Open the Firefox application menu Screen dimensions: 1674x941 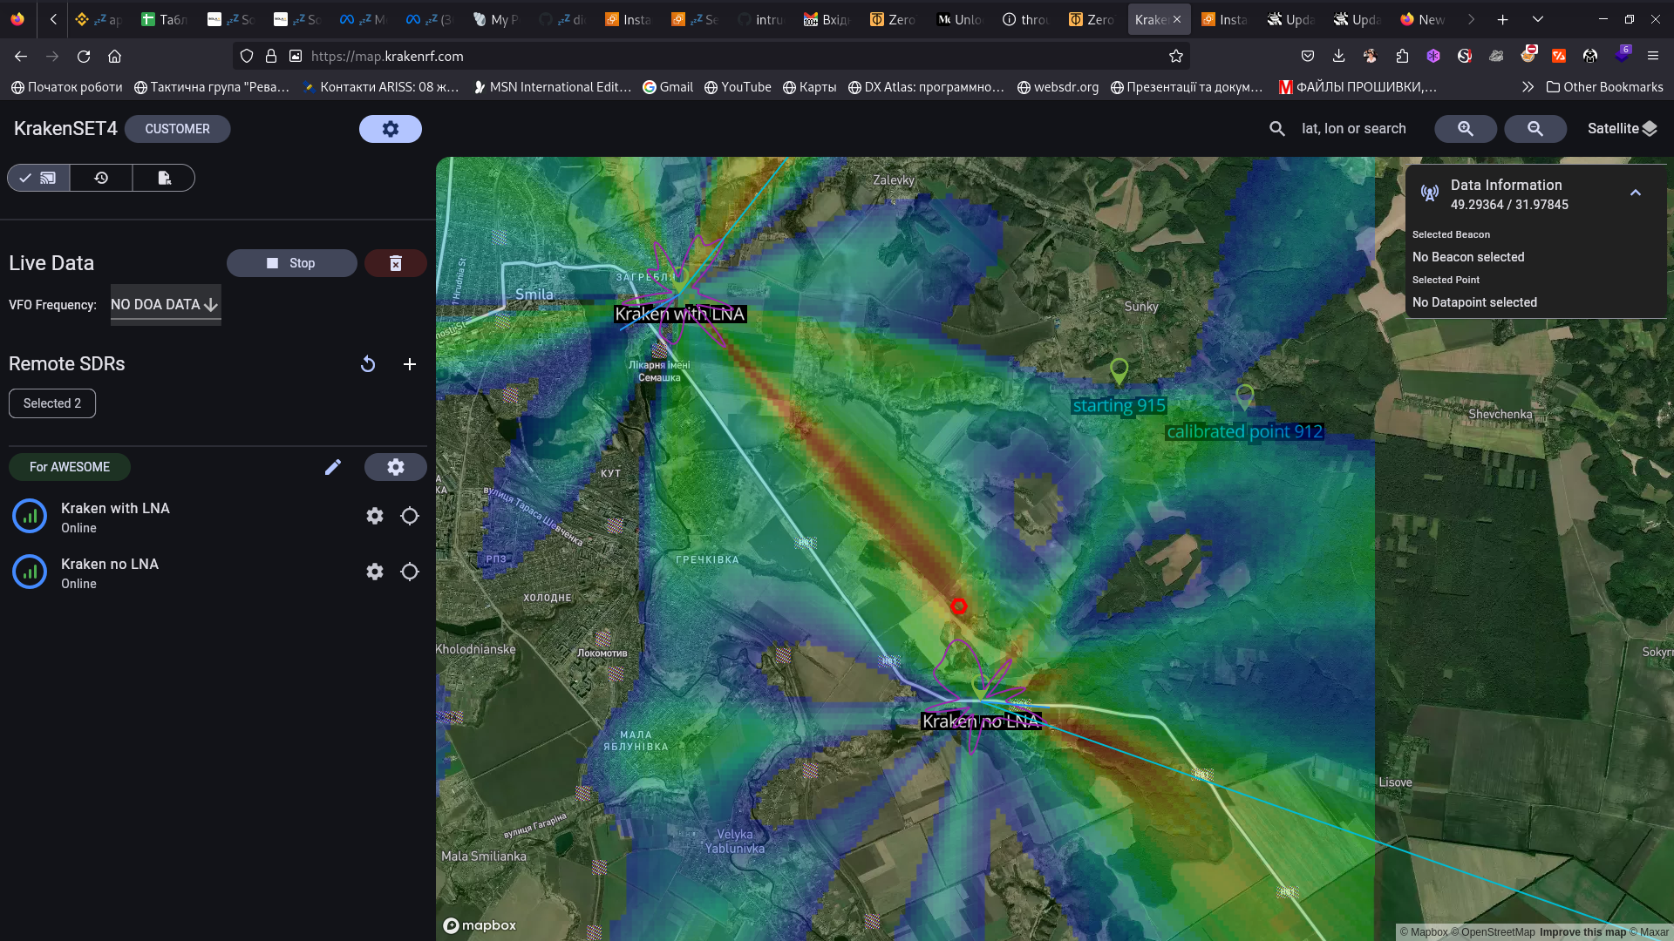point(1653,57)
